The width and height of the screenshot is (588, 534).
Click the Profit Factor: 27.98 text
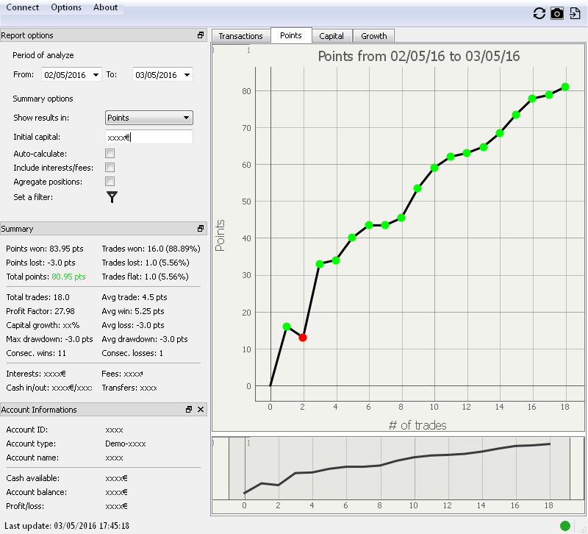40,311
